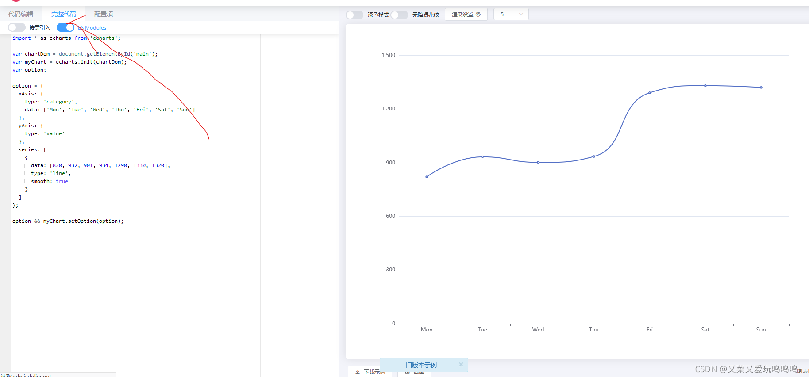This screenshot has height=377, width=809.
Task: Toggle the 按需引入 switch
Action: (x=17, y=27)
